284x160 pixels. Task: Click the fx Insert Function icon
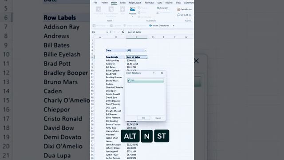coord(123,32)
